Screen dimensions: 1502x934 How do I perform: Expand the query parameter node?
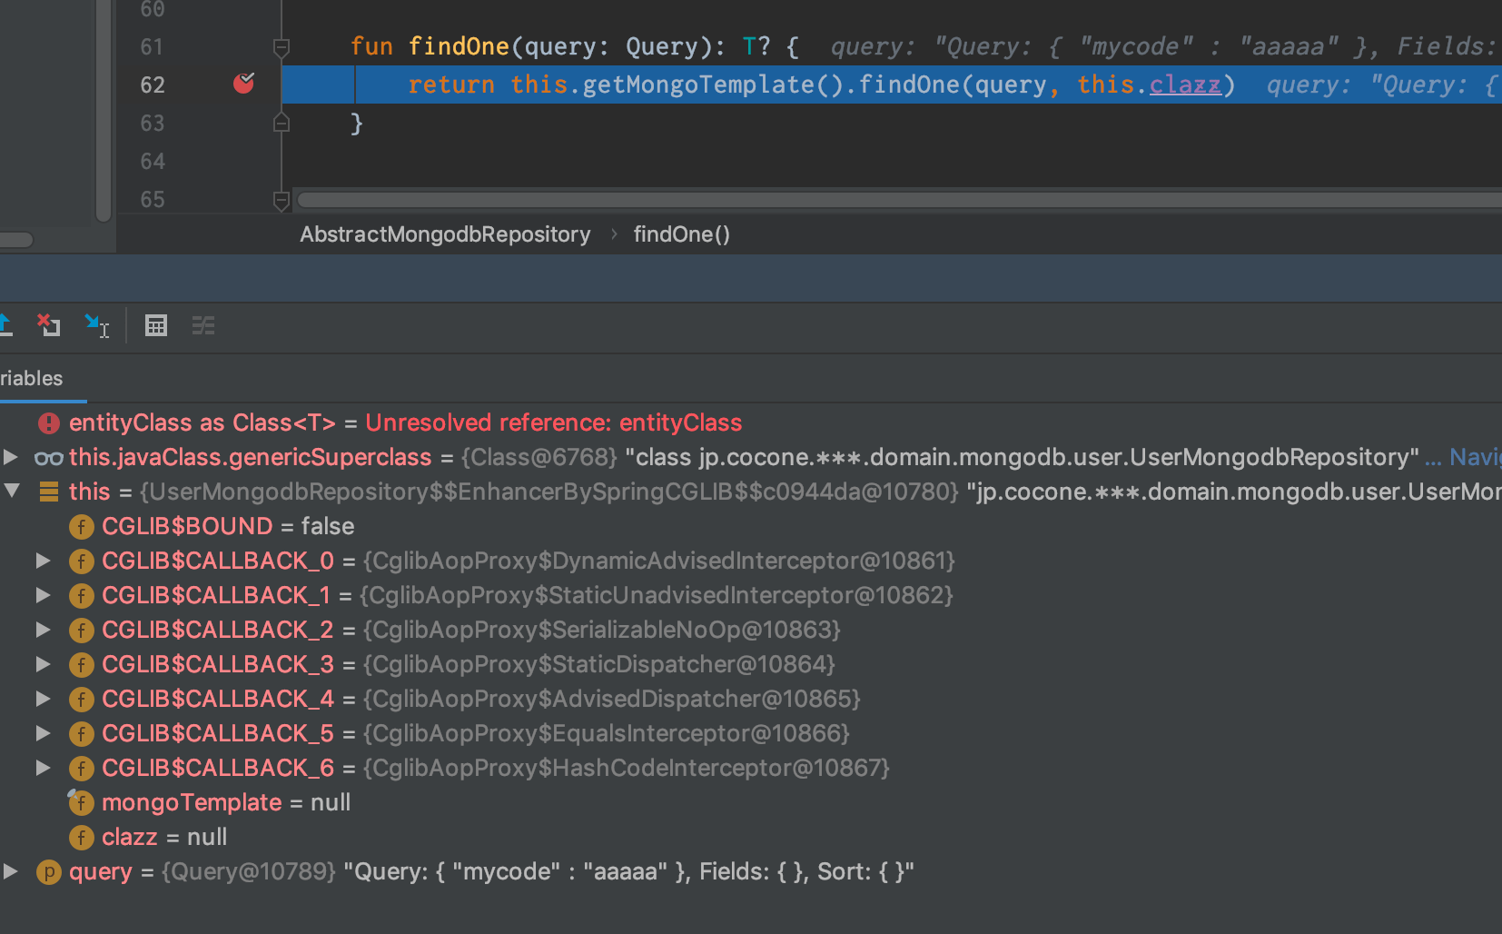[x=11, y=871]
